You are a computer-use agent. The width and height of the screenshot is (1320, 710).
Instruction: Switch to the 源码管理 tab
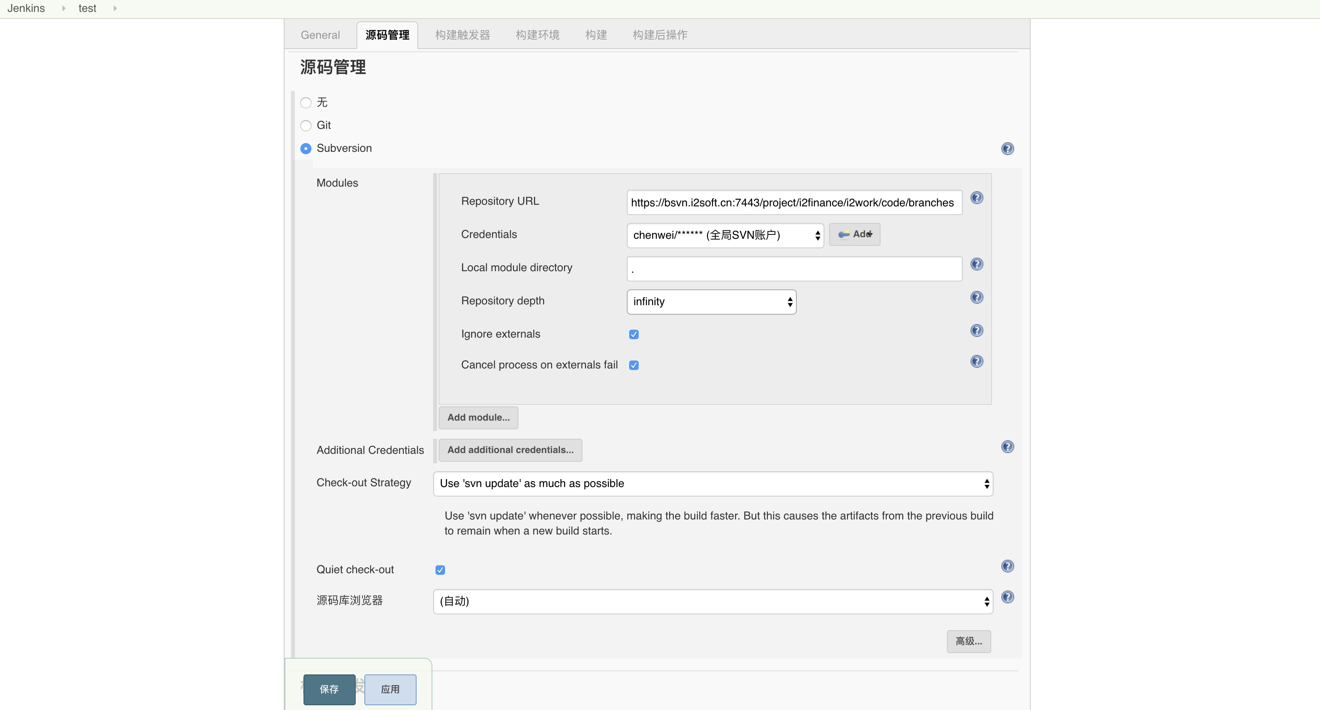(387, 35)
